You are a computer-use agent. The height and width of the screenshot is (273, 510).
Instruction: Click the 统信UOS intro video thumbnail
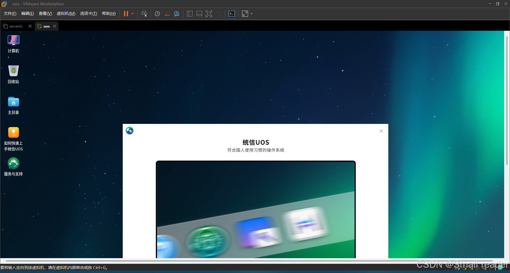pyautogui.click(x=256, y=209)
